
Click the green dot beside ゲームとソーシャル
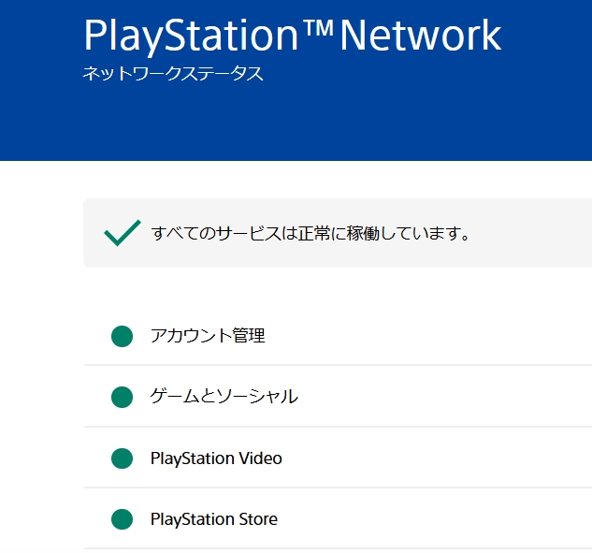[122, 397]
